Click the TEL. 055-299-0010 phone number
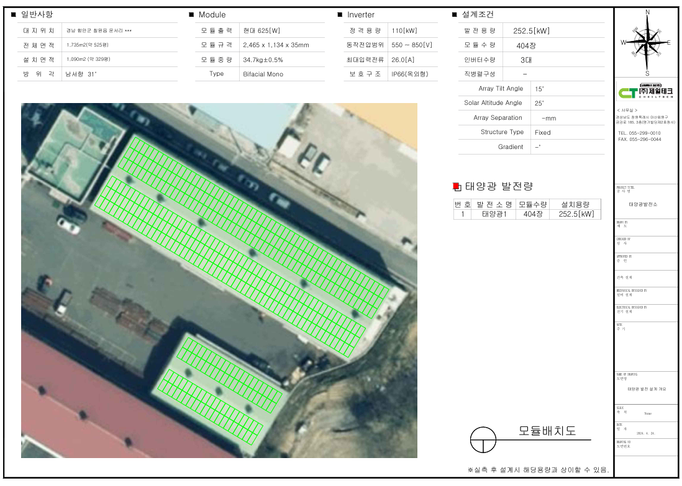The height and width of the screenshot is (486, 682). tap(639, 133)
